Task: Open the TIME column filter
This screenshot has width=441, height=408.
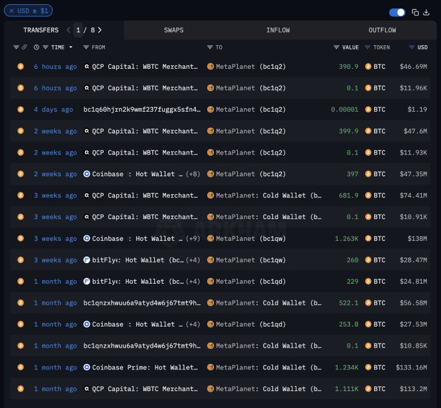Action: click(45, 47)
